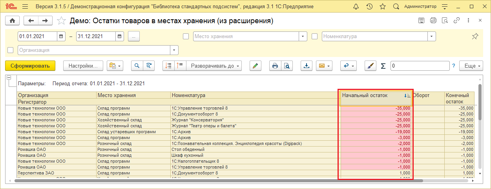The height and width of the screenshot is (189, 491).
Task: Save report with diskette icon
Action: click(422, 20)
